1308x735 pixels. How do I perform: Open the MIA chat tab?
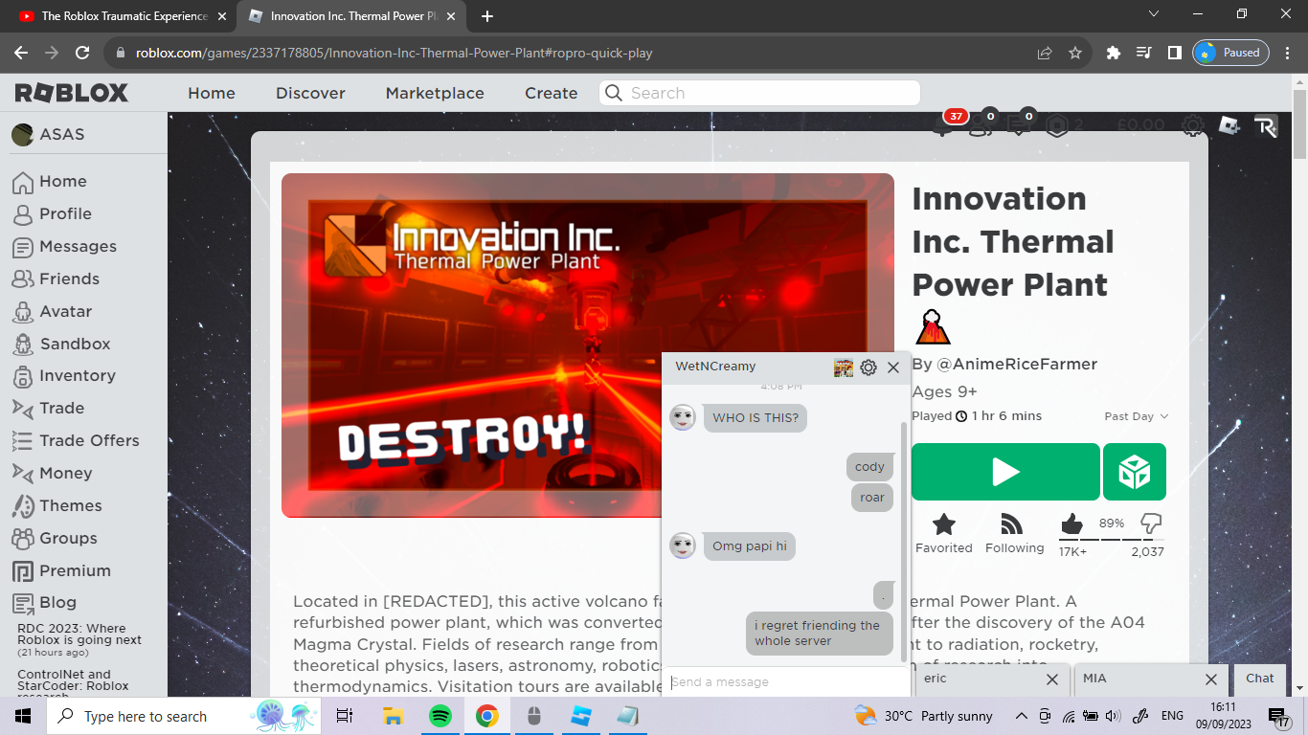(1136, 679)
